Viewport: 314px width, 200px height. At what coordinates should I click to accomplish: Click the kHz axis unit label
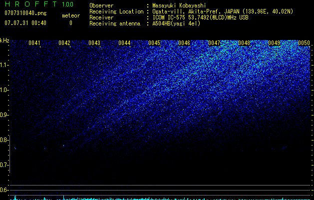pos(4,40)
